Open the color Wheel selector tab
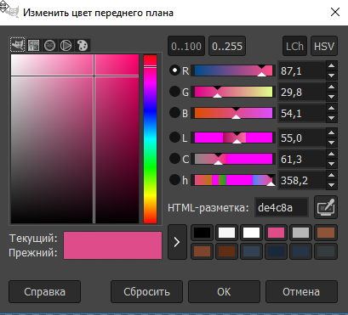Viewport: 348px width, 315px height. [x=66, y=45]
